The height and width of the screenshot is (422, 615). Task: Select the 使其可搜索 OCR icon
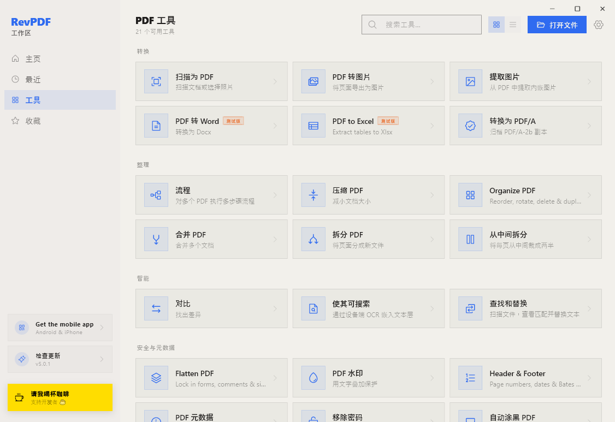313,308
